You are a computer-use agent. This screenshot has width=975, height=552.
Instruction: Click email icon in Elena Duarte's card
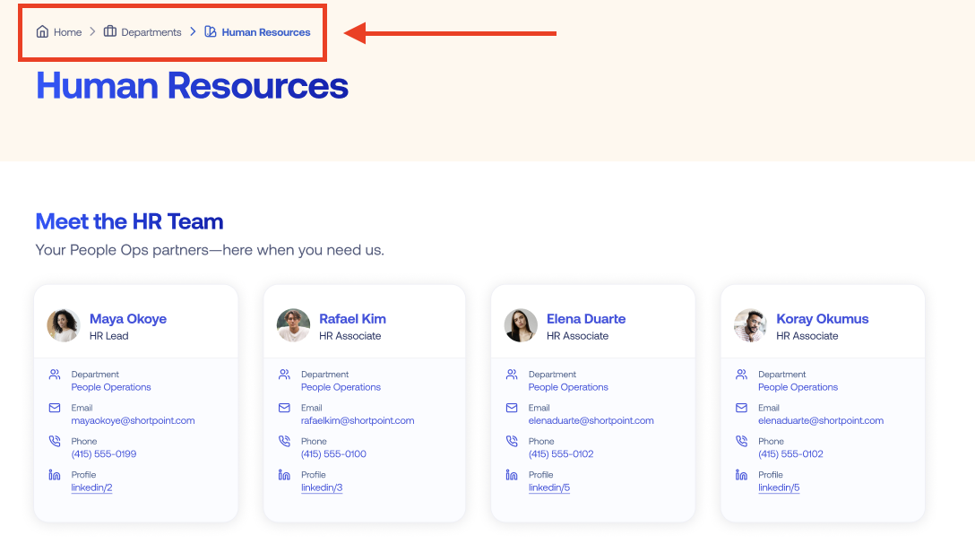click(512, 408)
